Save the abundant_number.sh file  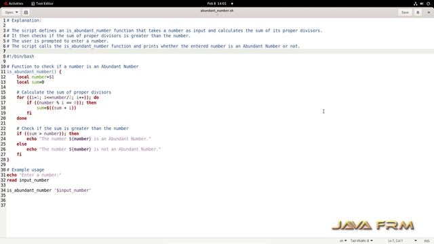pyautogui.click(x=405, y=12)
